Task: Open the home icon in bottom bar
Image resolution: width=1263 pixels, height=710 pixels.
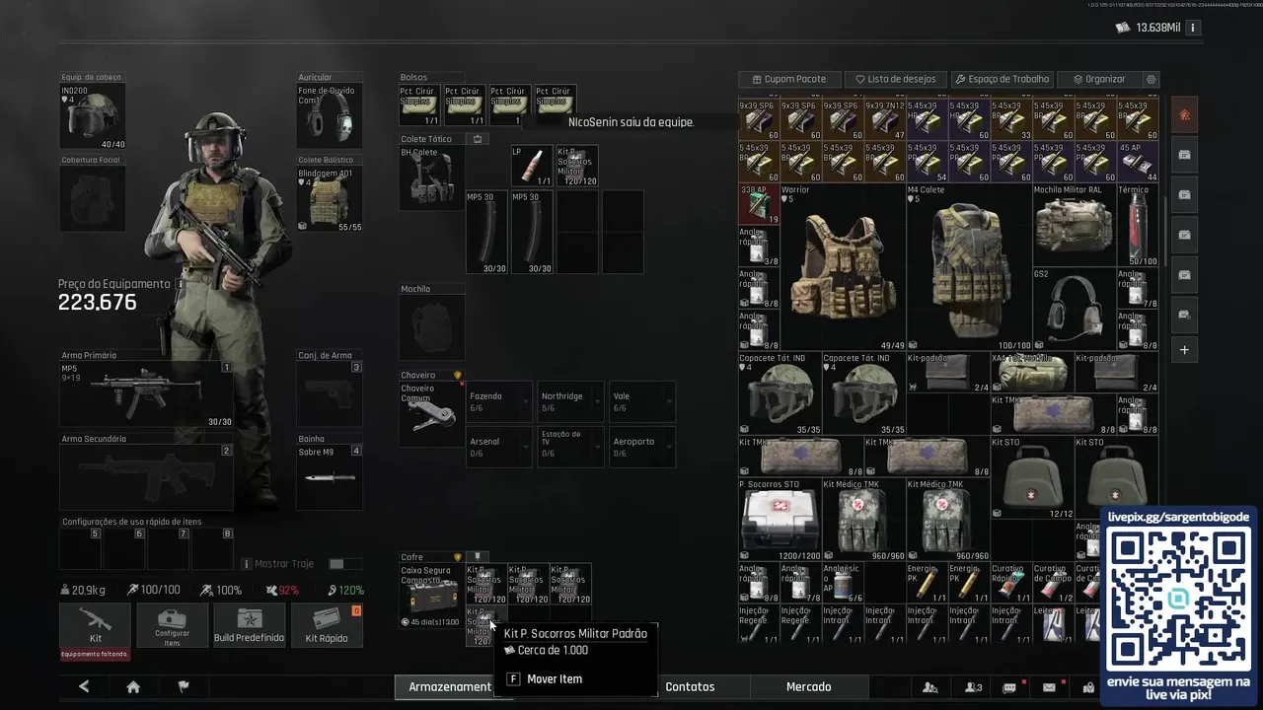Action: pos(133,687)
